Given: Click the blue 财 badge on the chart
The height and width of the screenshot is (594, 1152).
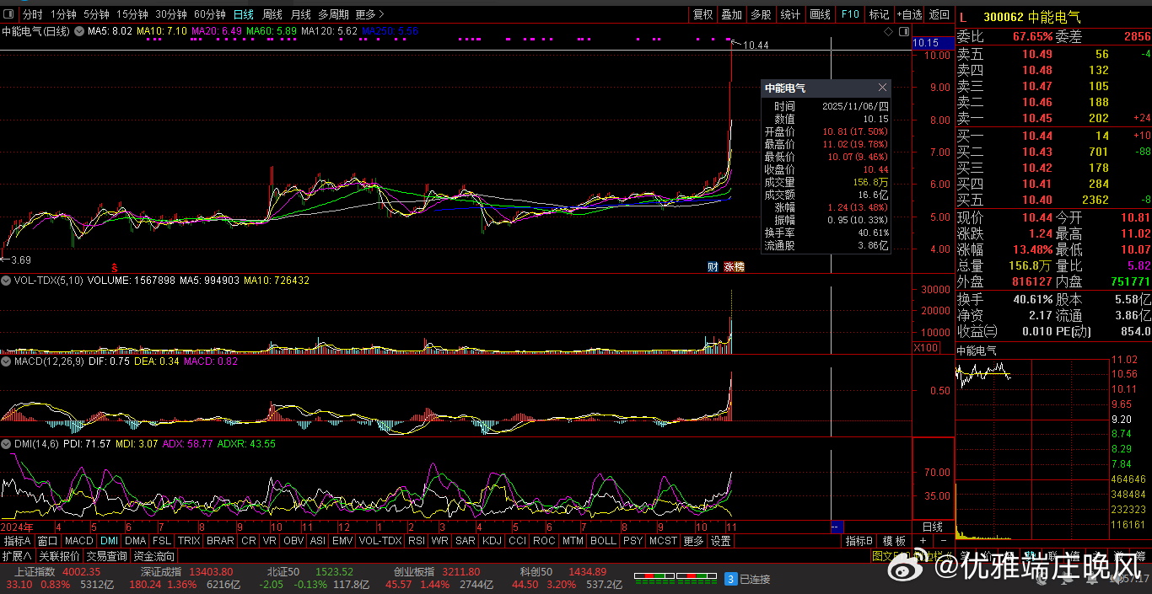Looking at the screenshot, I should (x=713, y=267).
